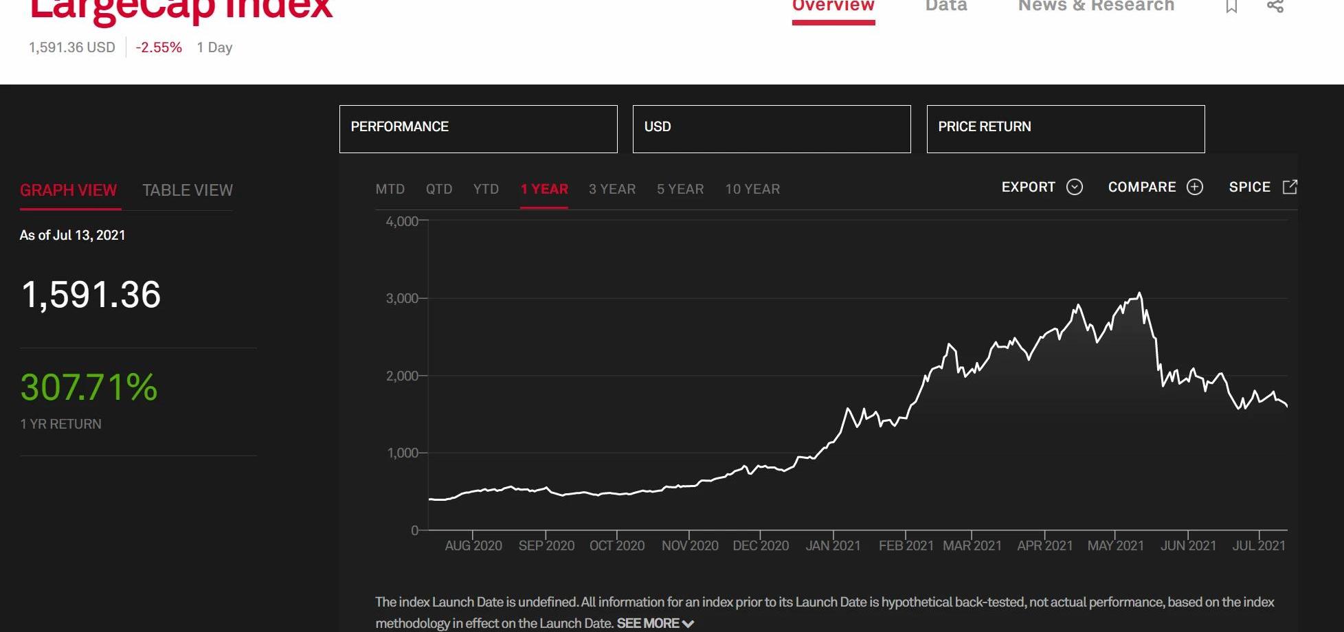Open the PERFORMANCE dropdown
Viewport: 1344px width, 632px height.
[x=478, y=129]
